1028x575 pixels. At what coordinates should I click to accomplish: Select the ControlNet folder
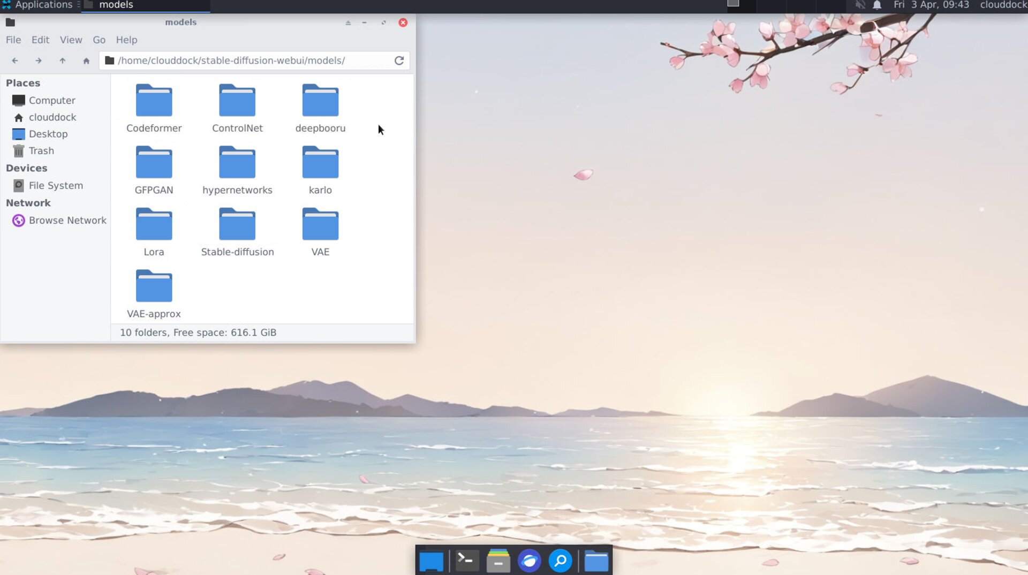[x=237, y=101]
